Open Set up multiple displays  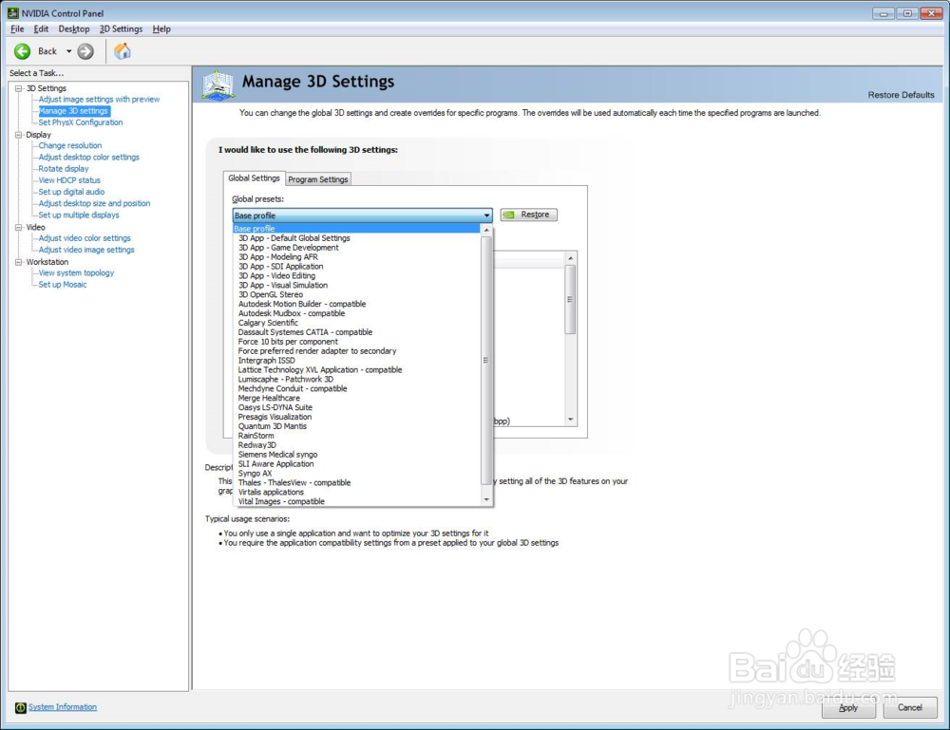tap(78, 215)
